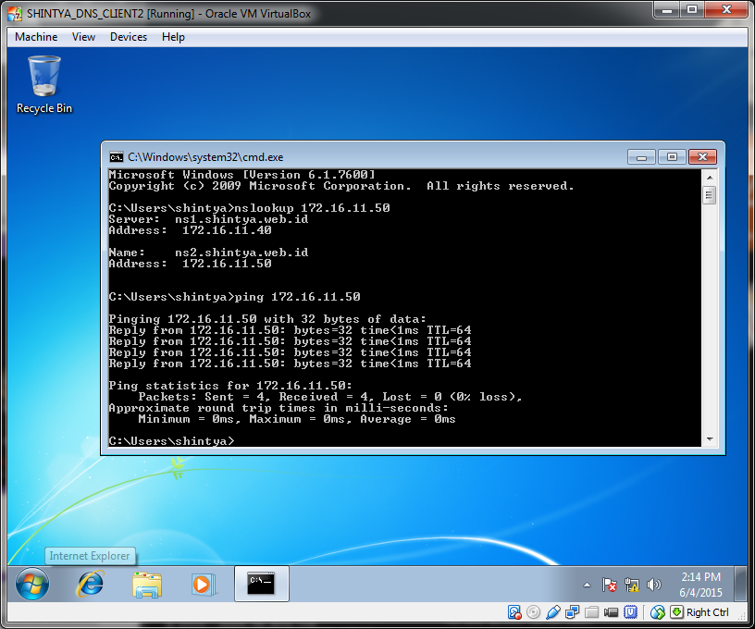Click 'Ping statistics for 172.16.11.50' line

[230, 386]
